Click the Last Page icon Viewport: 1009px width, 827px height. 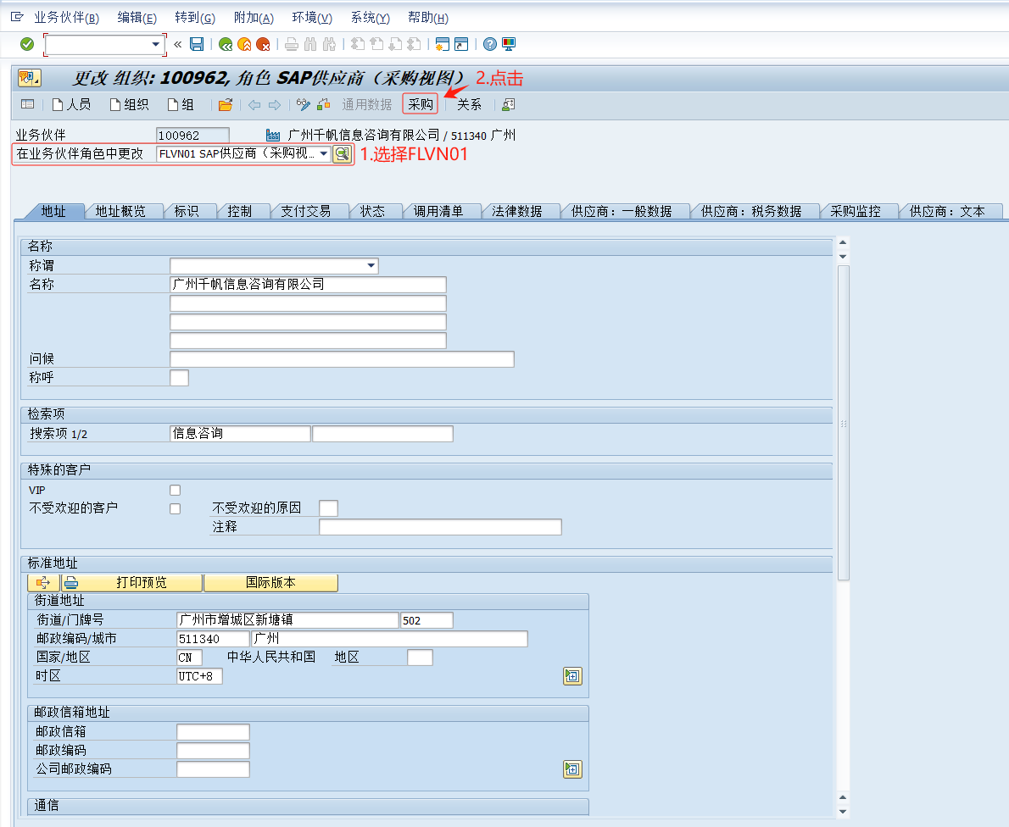pos(415,44)
